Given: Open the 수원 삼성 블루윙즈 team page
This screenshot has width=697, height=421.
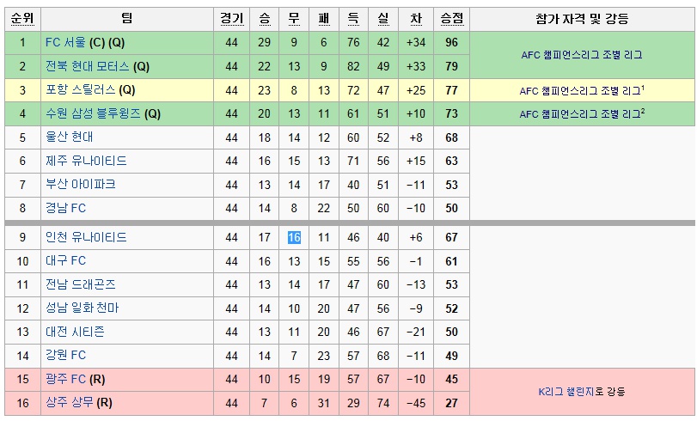Looking at the screenshot, I should click(93, 113).
